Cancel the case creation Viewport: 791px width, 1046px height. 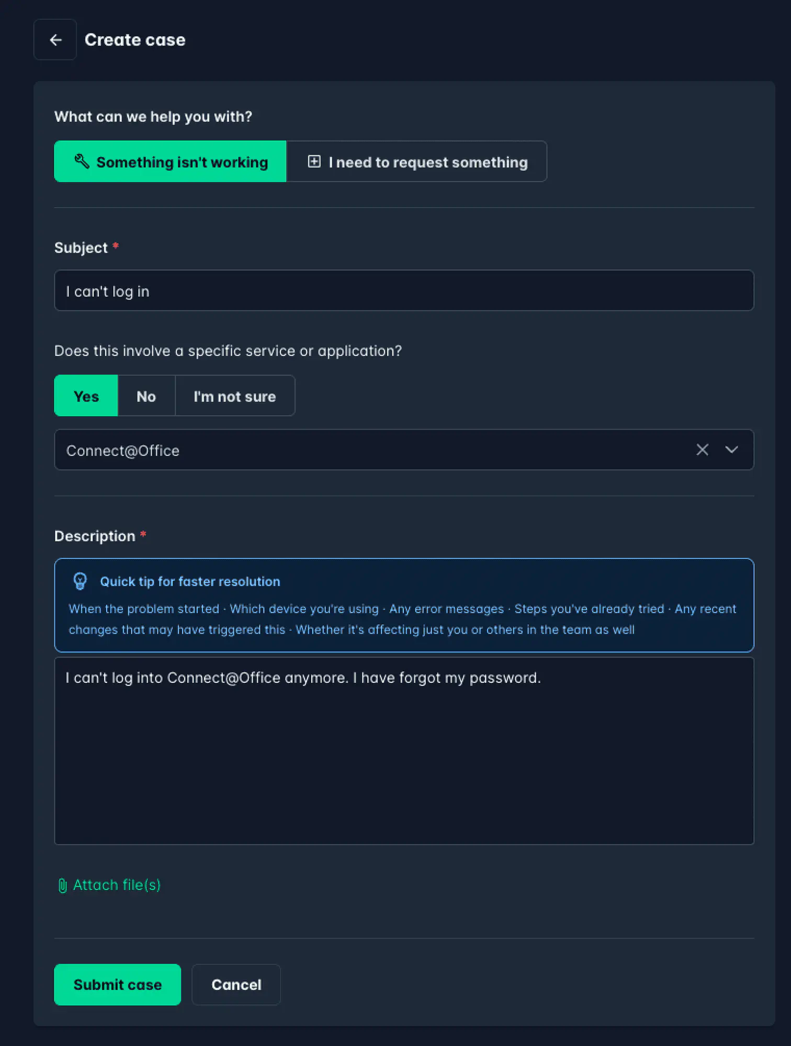click(236, 984)
